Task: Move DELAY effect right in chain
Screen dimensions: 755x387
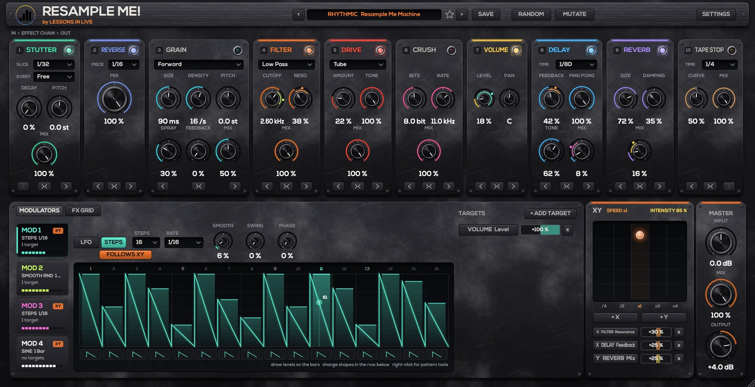Action: (588, 186)
